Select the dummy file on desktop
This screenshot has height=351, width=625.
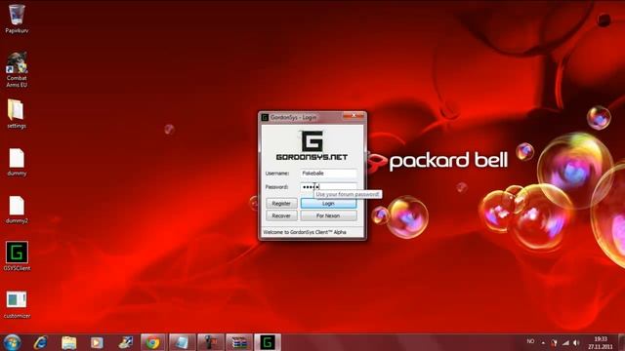pos(17,162)
